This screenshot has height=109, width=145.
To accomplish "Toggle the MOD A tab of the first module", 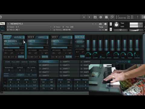I will tap(7, 37).
